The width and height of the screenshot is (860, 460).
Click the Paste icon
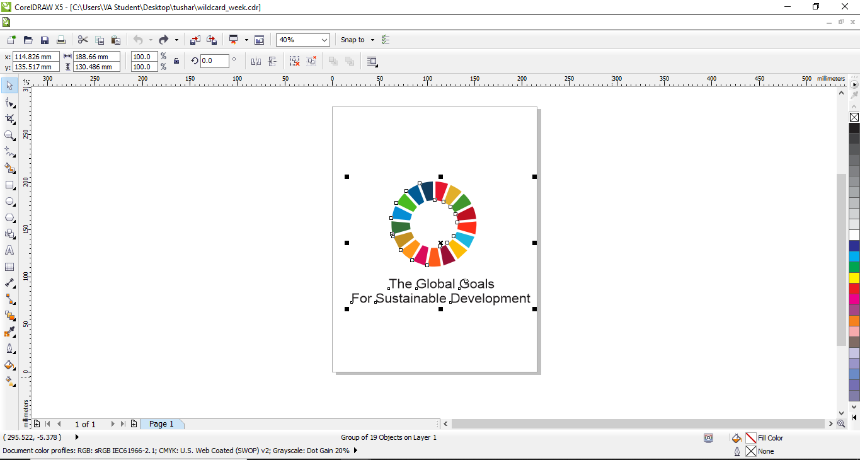click(x=116, y=40)
